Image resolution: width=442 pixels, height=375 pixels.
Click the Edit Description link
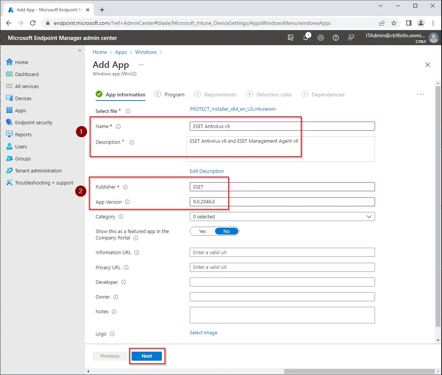(207, 171)
